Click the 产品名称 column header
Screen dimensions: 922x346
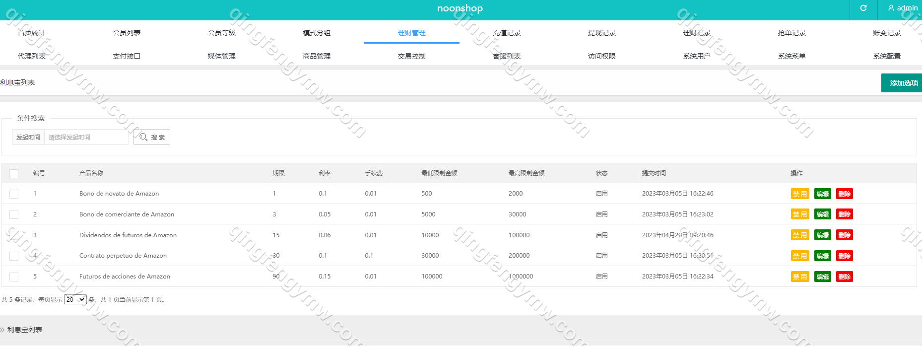point(91,173)
